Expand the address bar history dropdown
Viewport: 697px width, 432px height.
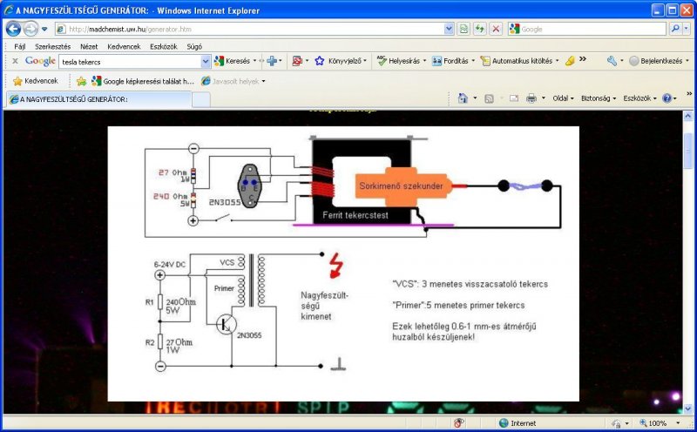point(450,30)
